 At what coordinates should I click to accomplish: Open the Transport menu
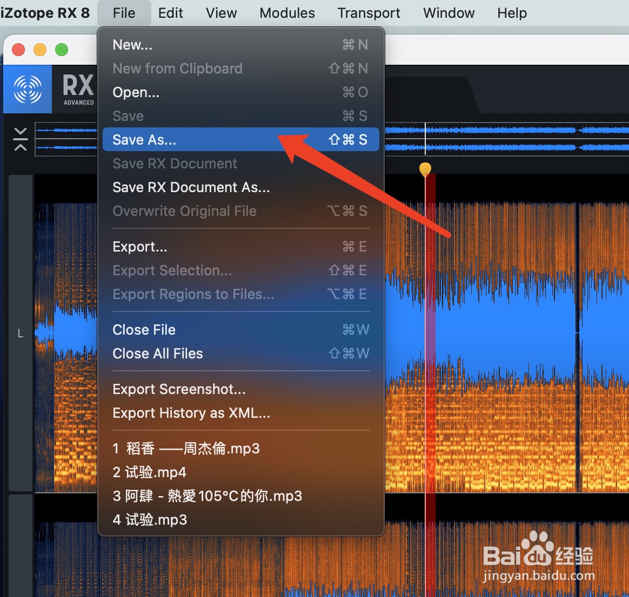(369, 13)
